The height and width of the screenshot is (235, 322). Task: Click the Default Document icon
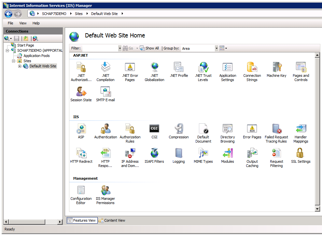click(203, 129)
